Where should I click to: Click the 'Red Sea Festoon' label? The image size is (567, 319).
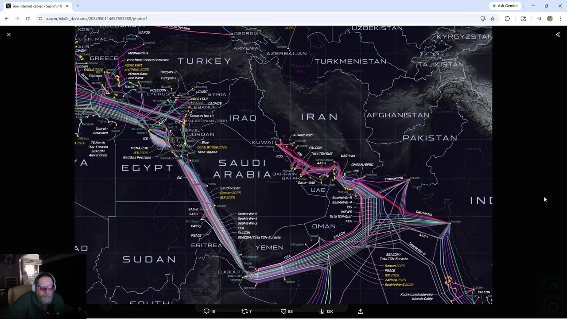click(137, 158)
